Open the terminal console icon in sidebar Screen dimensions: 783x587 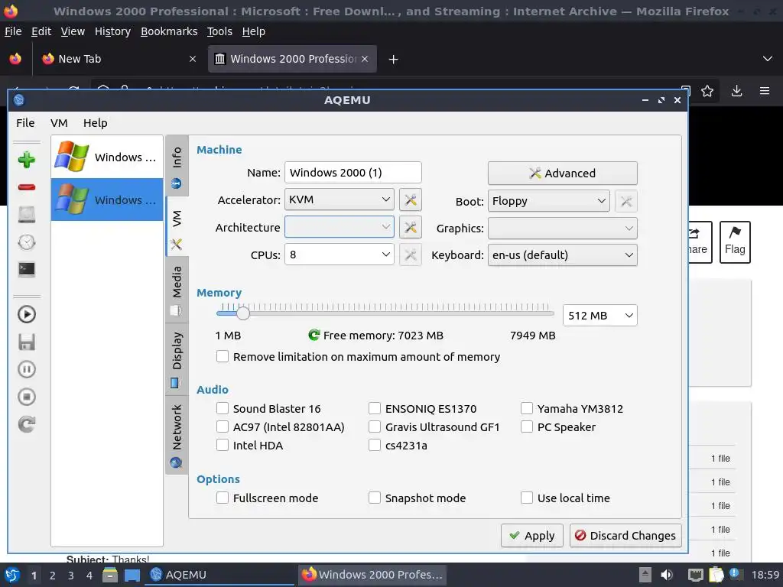[27, 270]
